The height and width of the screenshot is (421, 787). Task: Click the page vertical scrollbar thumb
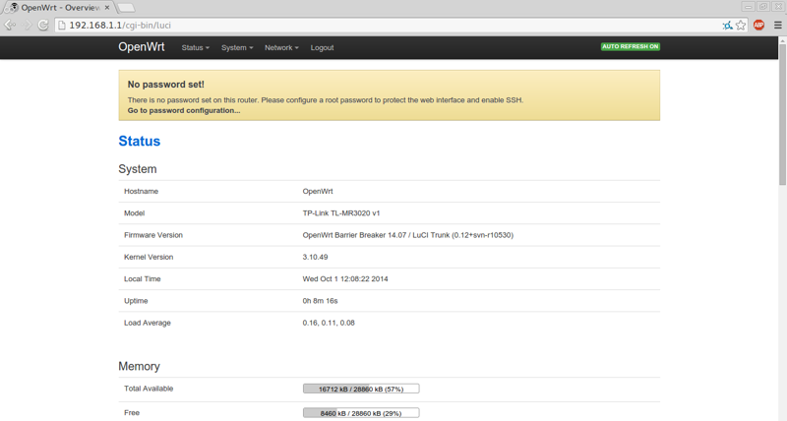(782, 114)
